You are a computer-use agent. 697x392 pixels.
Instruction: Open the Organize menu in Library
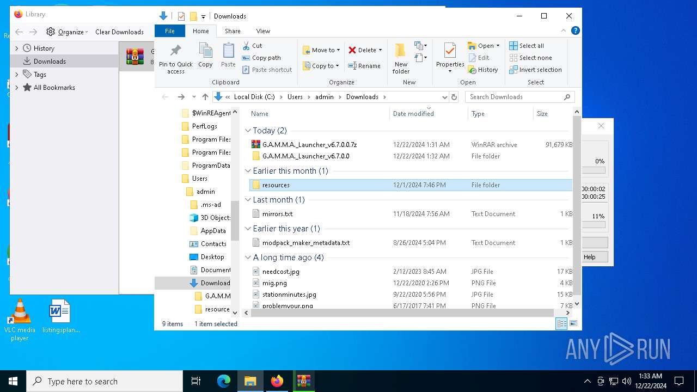coord(67,32)
